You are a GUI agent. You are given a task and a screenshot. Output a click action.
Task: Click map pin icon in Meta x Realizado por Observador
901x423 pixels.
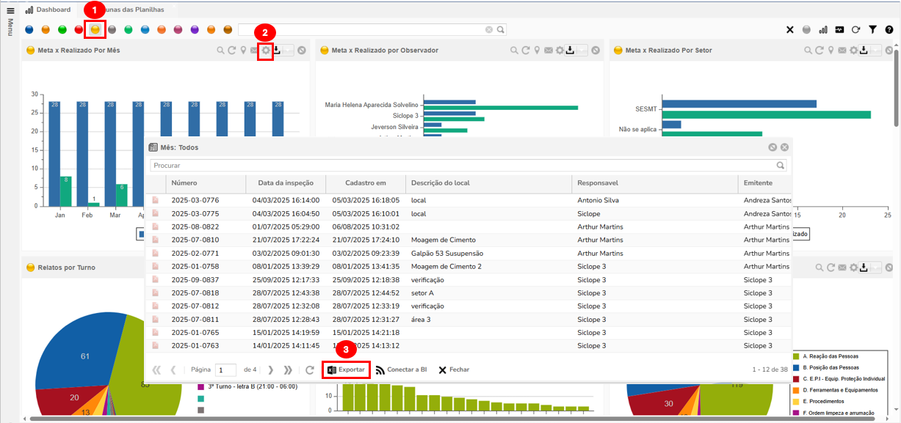point(538,51)
